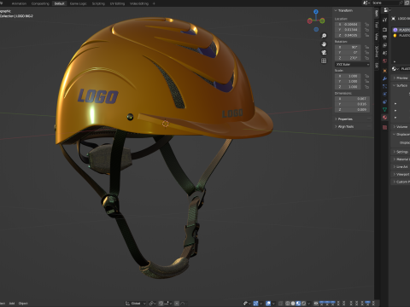The width and height of the screenshot is (410, 307).
Task: Open the properties editor type dropdown
Action: point(387,10)
